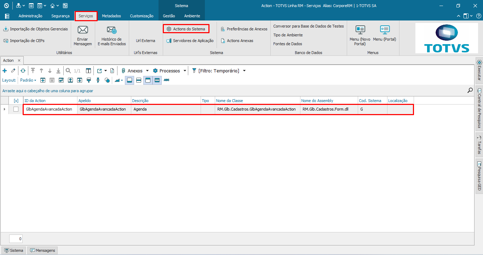
Task: Click the record count field showing 0
Action: (16, 239)
